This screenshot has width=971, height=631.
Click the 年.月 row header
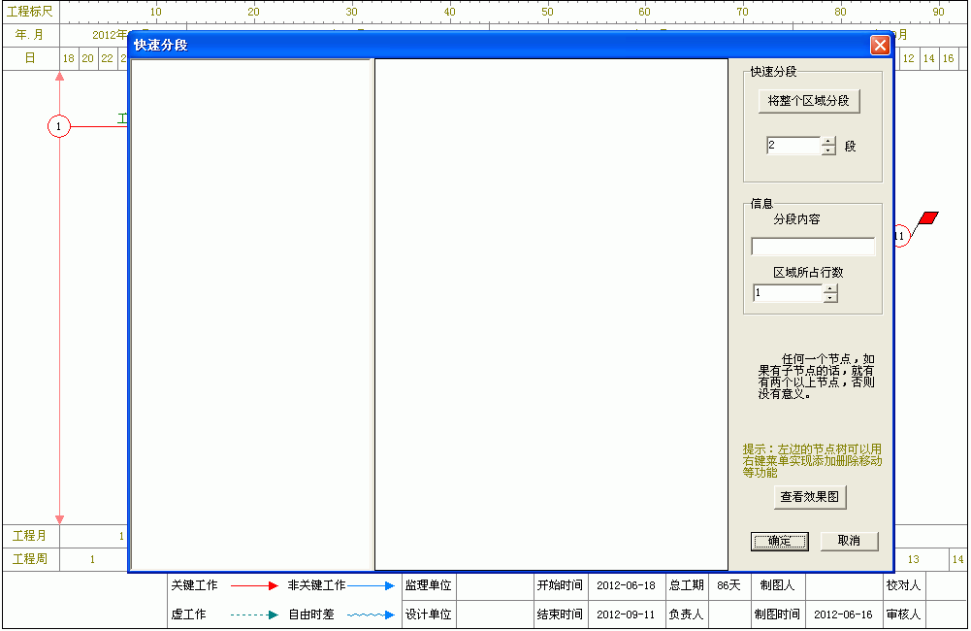(30, 35)
